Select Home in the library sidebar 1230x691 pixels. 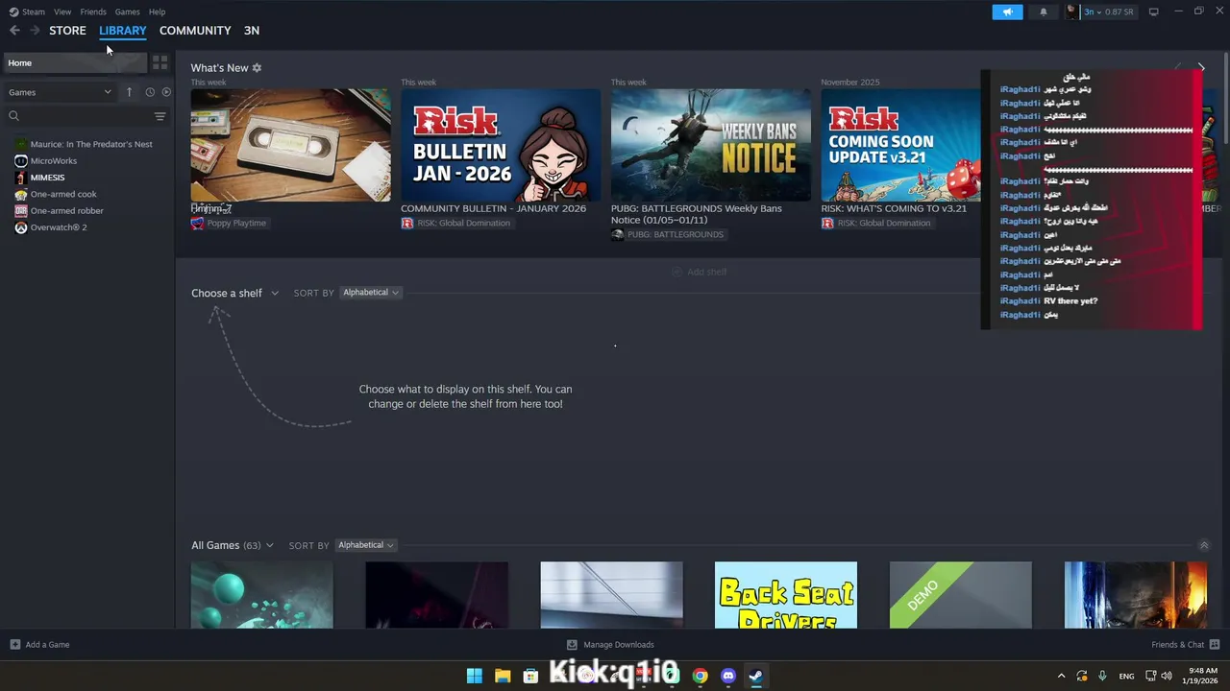pos(75,62)
